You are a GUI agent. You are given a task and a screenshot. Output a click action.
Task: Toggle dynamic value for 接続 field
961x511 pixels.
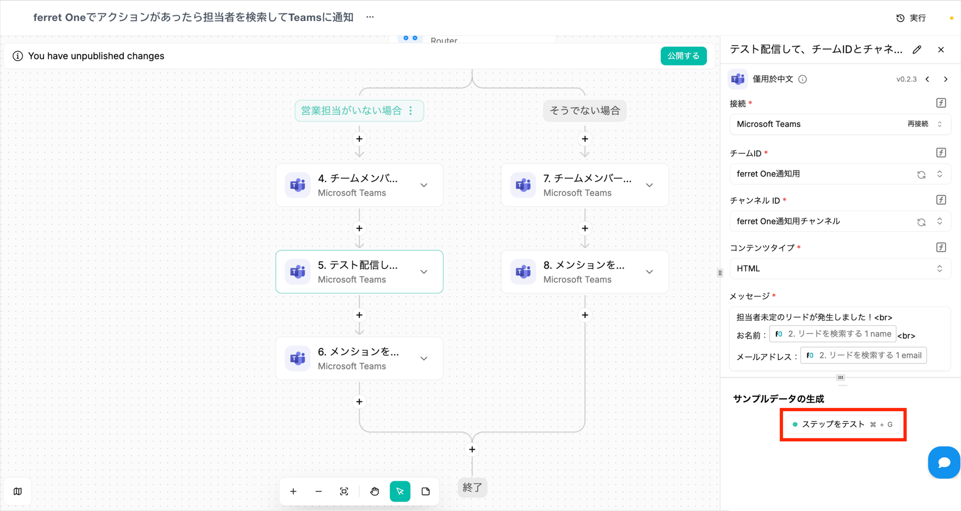941,103
